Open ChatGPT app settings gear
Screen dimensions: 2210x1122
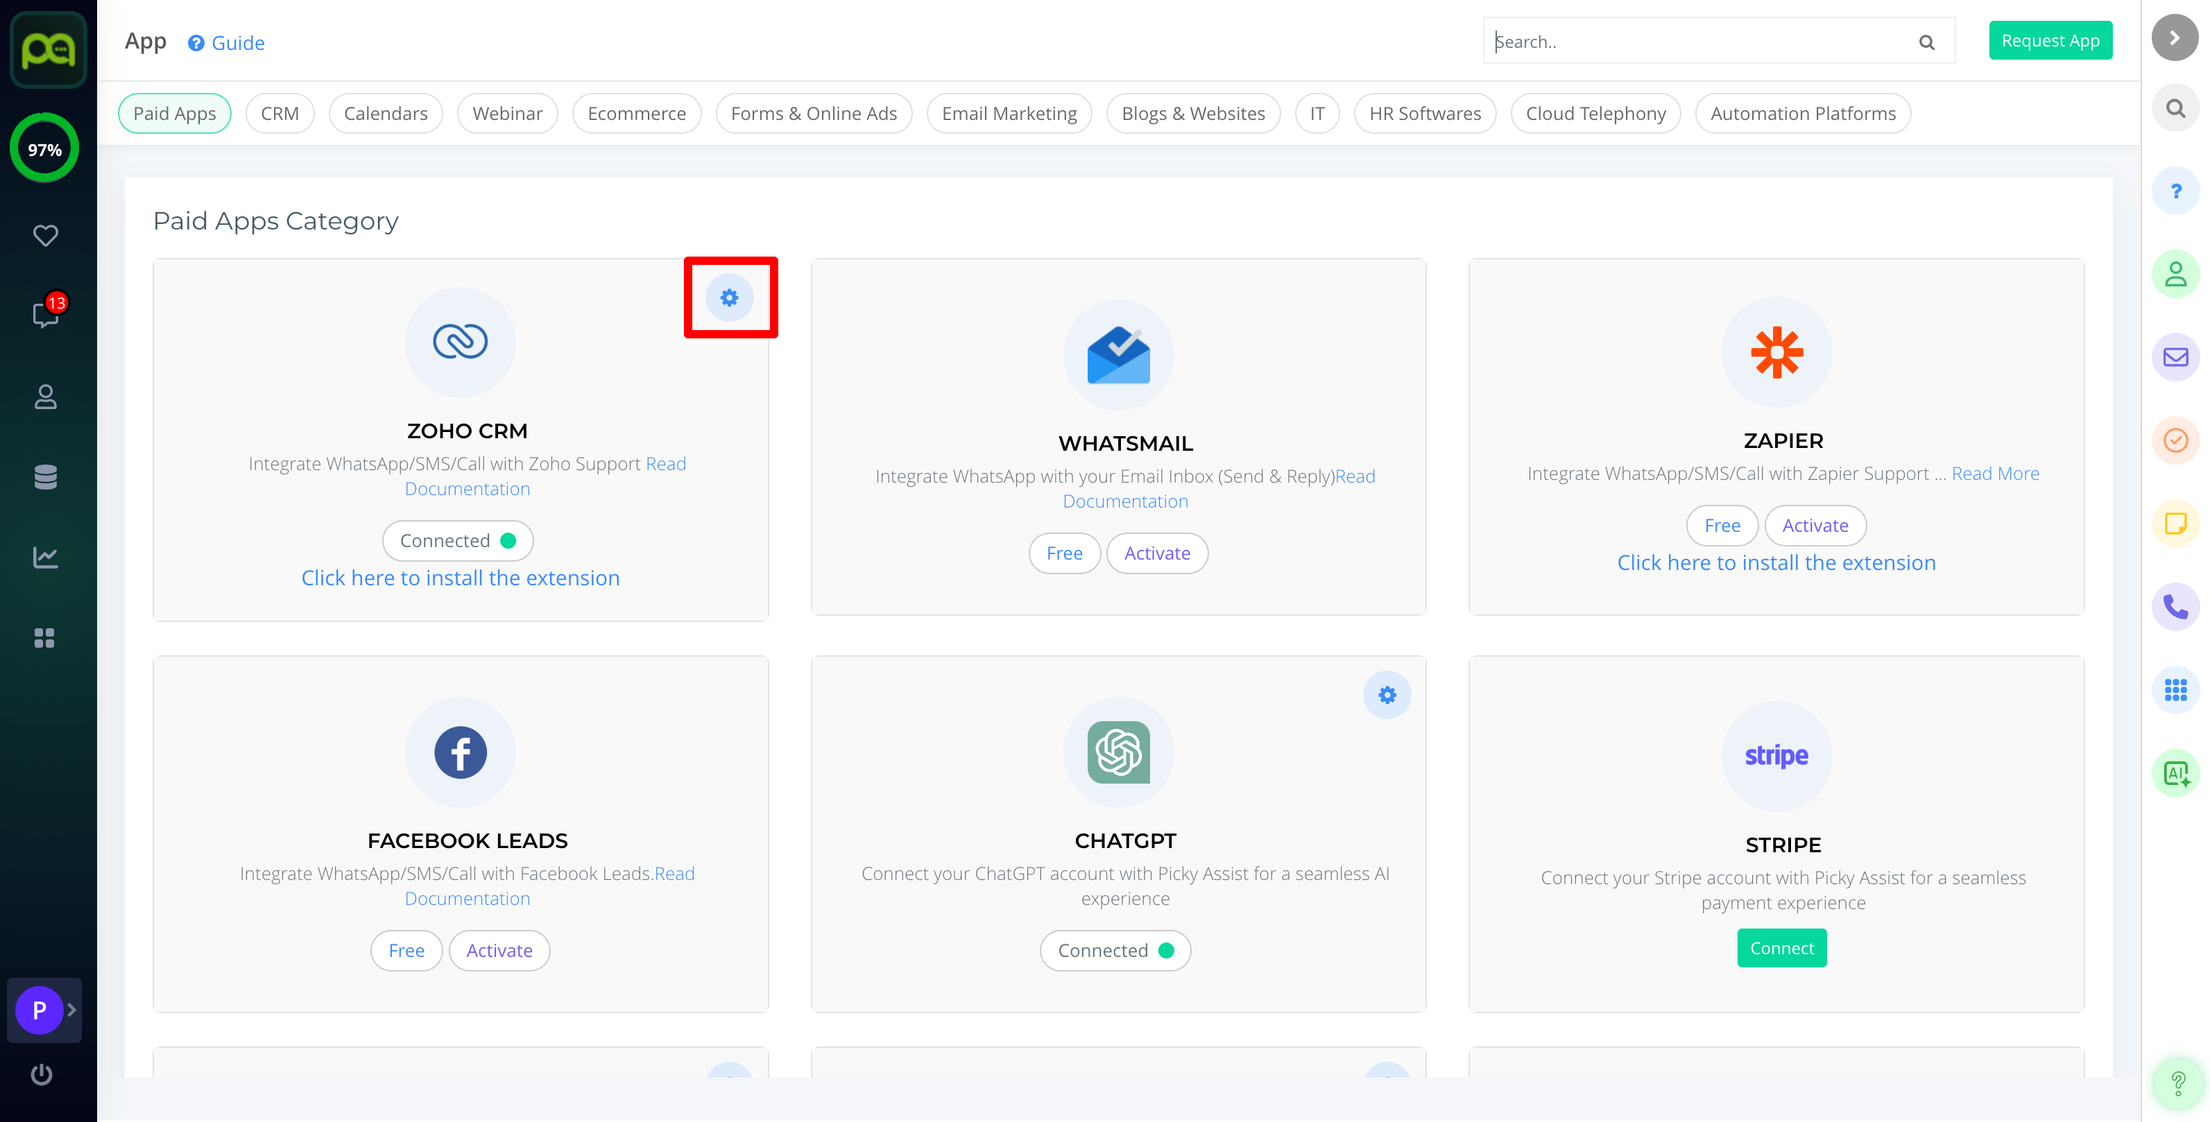click(1387, 695)
